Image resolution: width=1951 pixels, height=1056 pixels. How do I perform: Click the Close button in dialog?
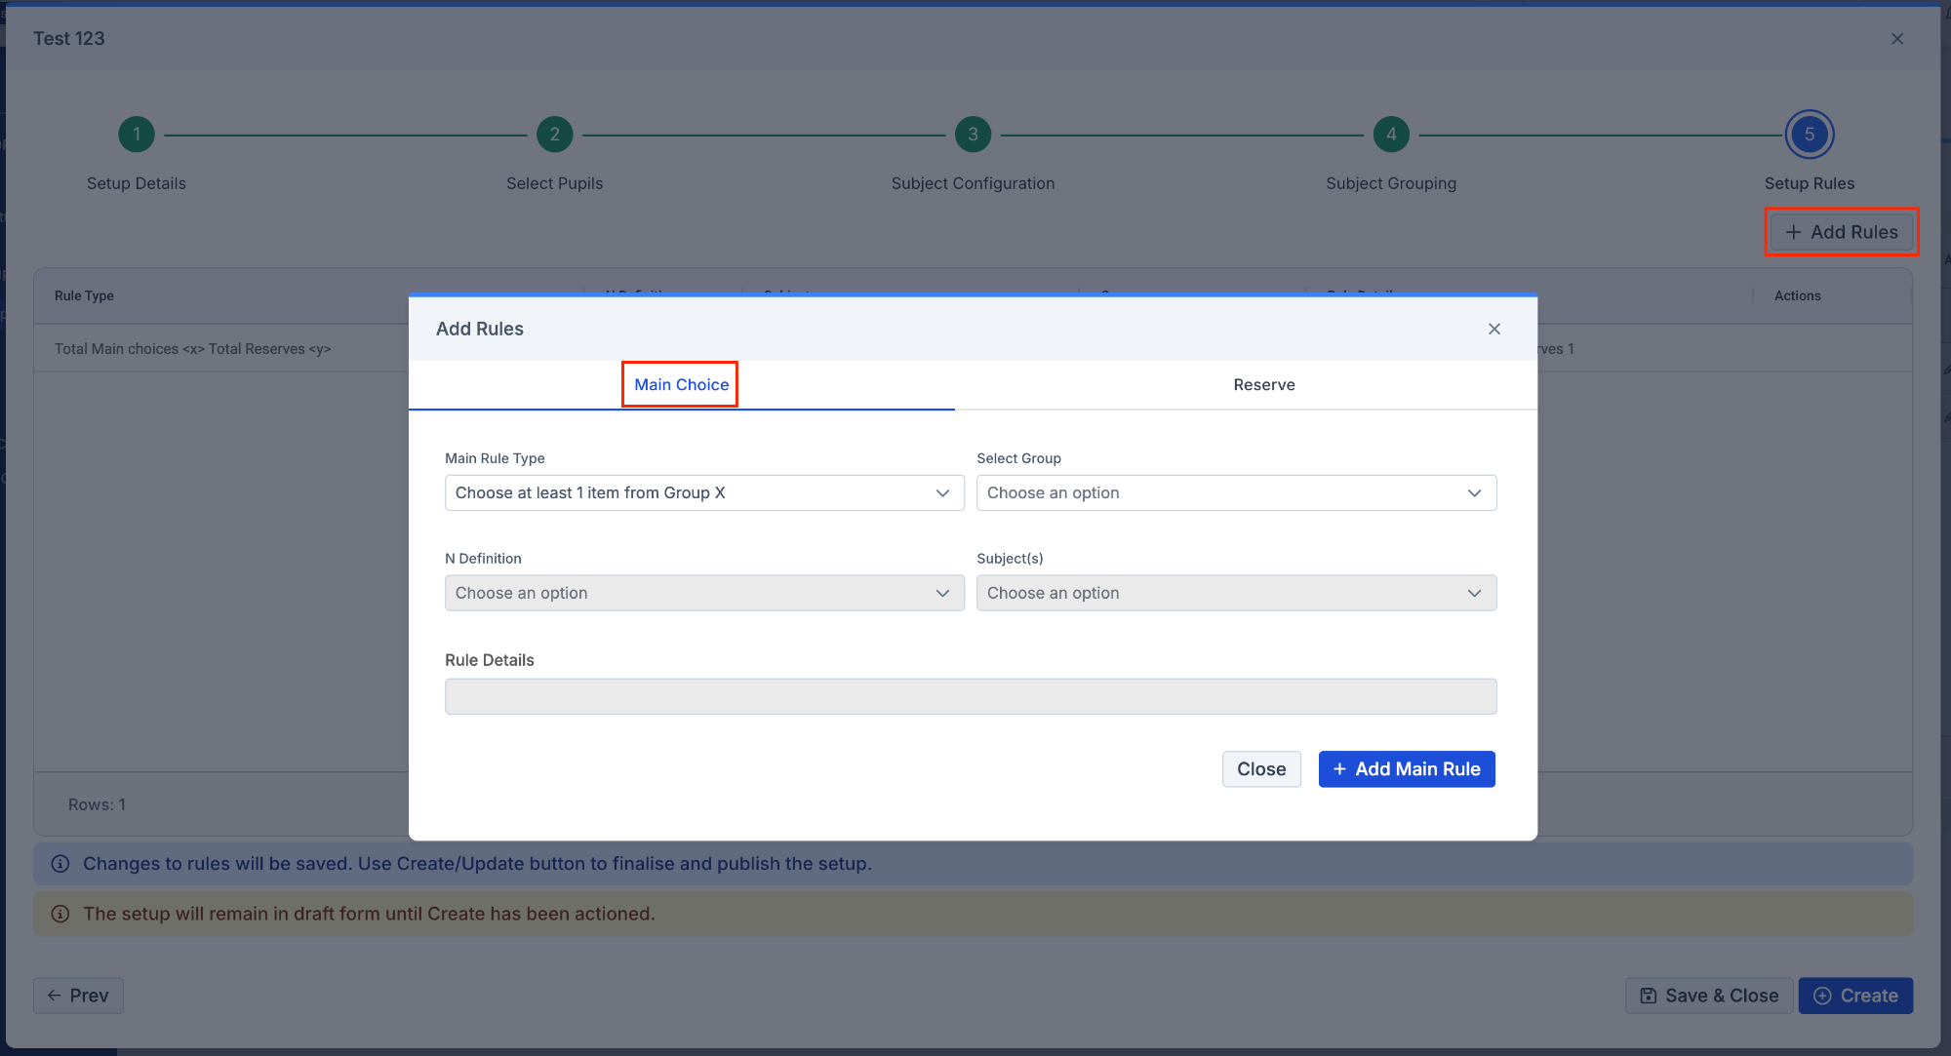(1261, 769)
